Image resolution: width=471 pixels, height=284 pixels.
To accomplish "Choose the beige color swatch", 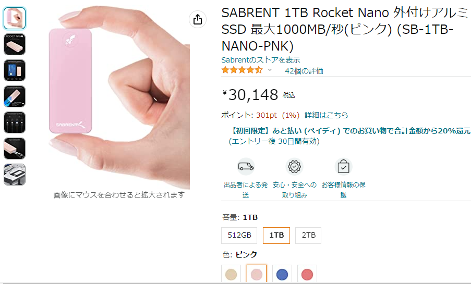I will click(231, 274).
